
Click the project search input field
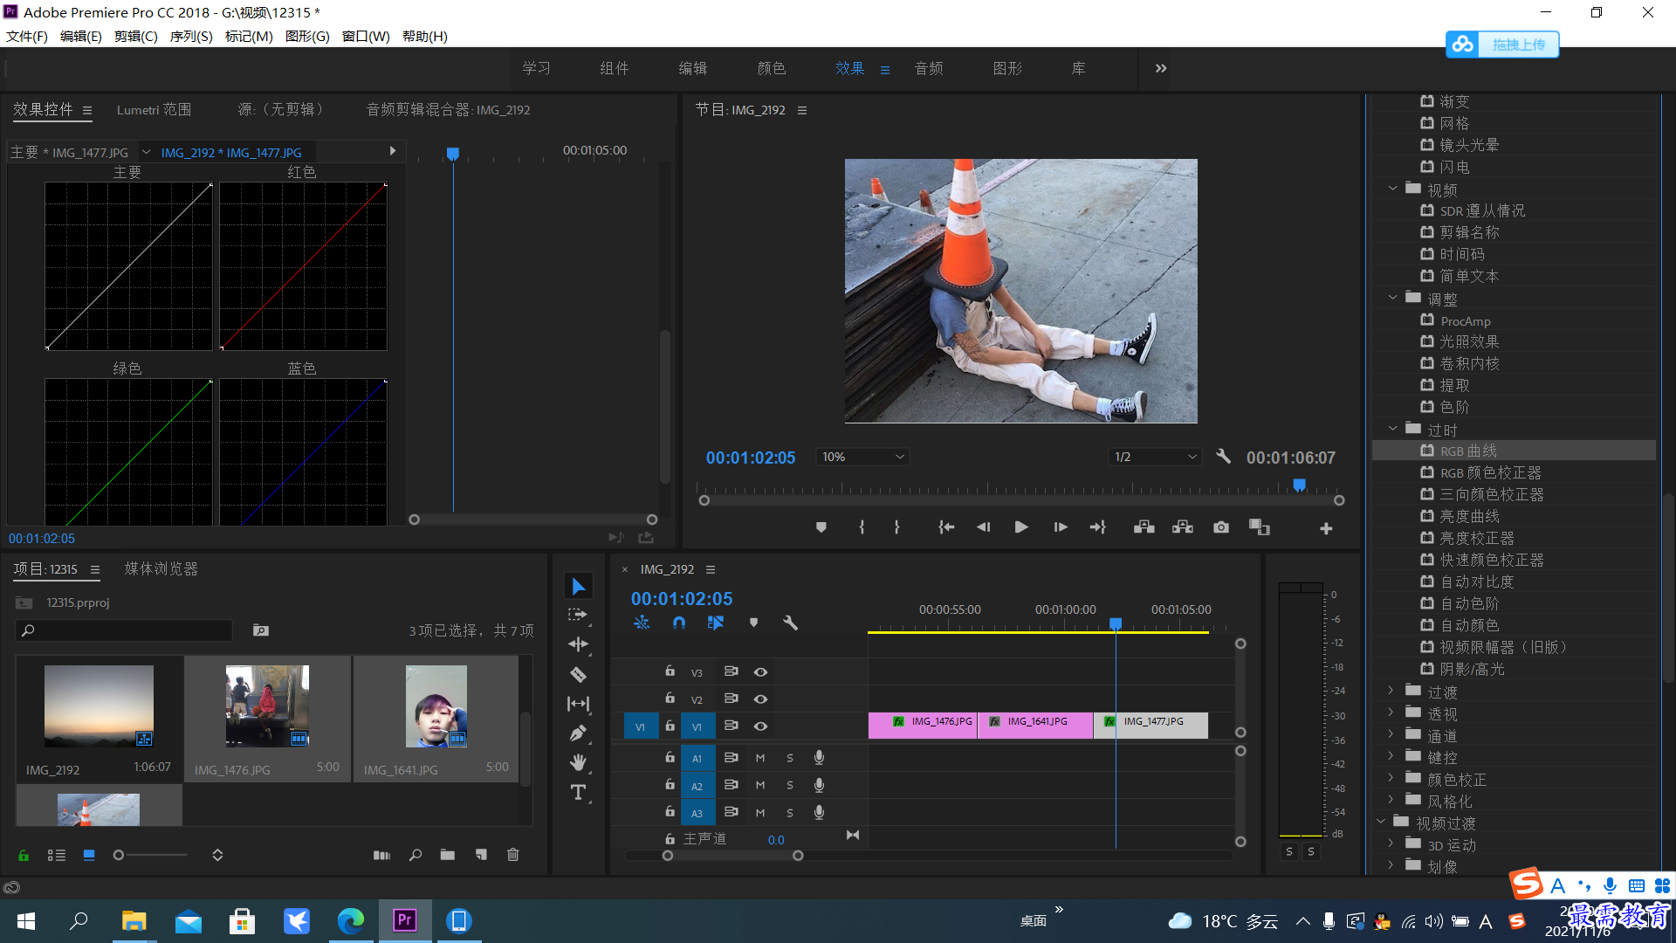(124, 630)
